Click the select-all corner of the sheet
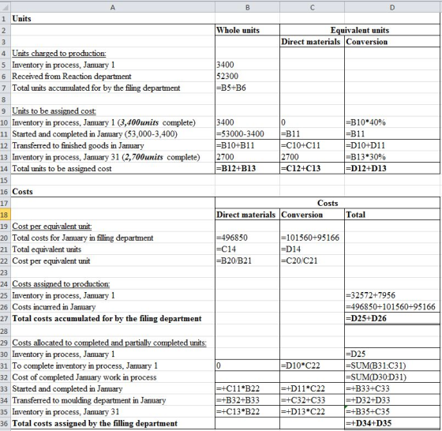 (5, 7)
